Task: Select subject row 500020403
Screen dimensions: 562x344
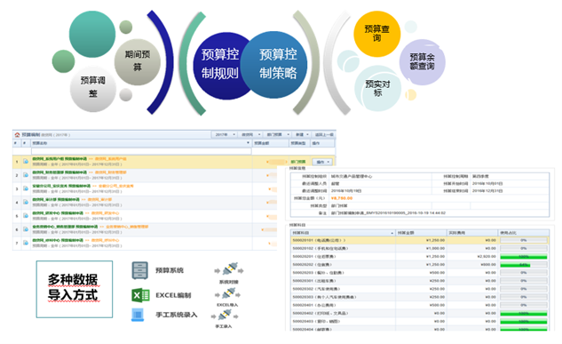Action: [419, 322]
